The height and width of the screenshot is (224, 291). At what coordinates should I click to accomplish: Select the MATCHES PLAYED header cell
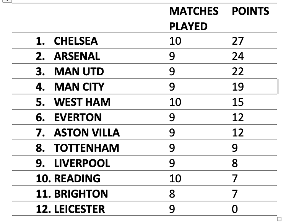coord(194,19)
